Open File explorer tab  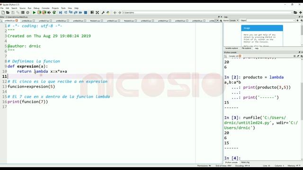(x=246, y=48)
